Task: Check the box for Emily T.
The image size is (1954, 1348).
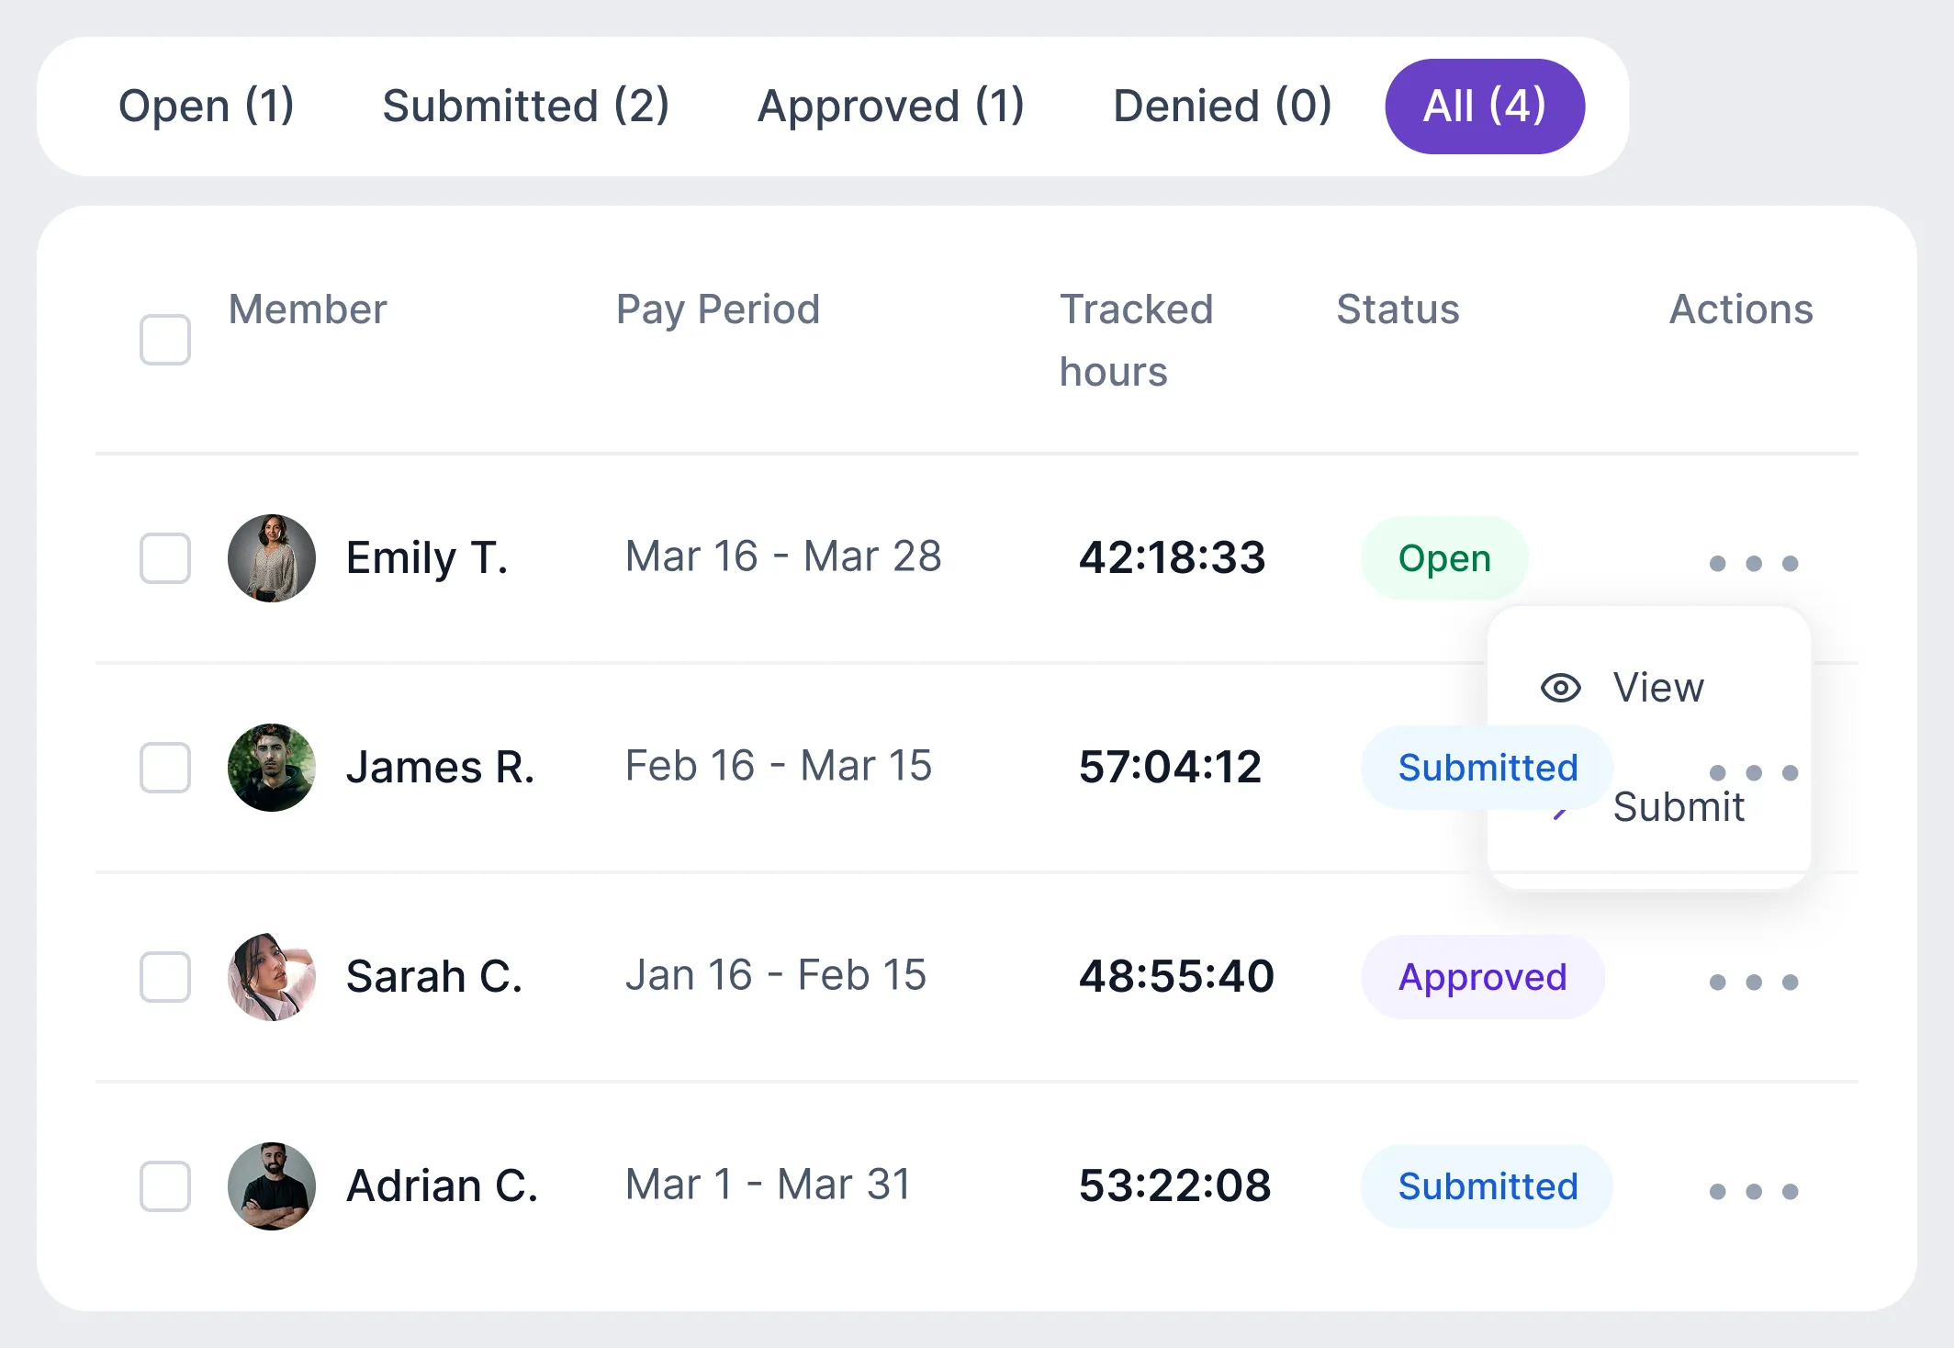Action: pos(165,557)
